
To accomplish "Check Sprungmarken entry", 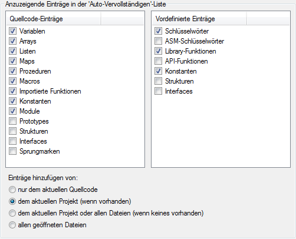I will coord(12,151).
